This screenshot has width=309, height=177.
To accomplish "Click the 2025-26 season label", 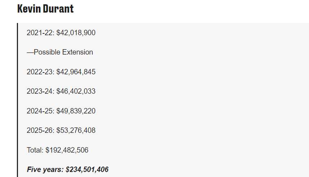I will pos(40,130).
